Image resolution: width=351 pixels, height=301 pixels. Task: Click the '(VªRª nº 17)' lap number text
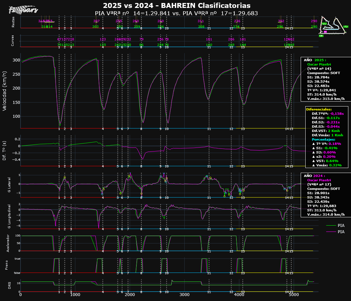(319, 185)
